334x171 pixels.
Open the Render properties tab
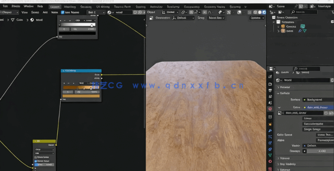click(x=270, y=84)
